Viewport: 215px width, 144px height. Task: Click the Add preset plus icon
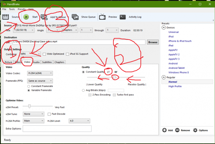pos(164,130)
